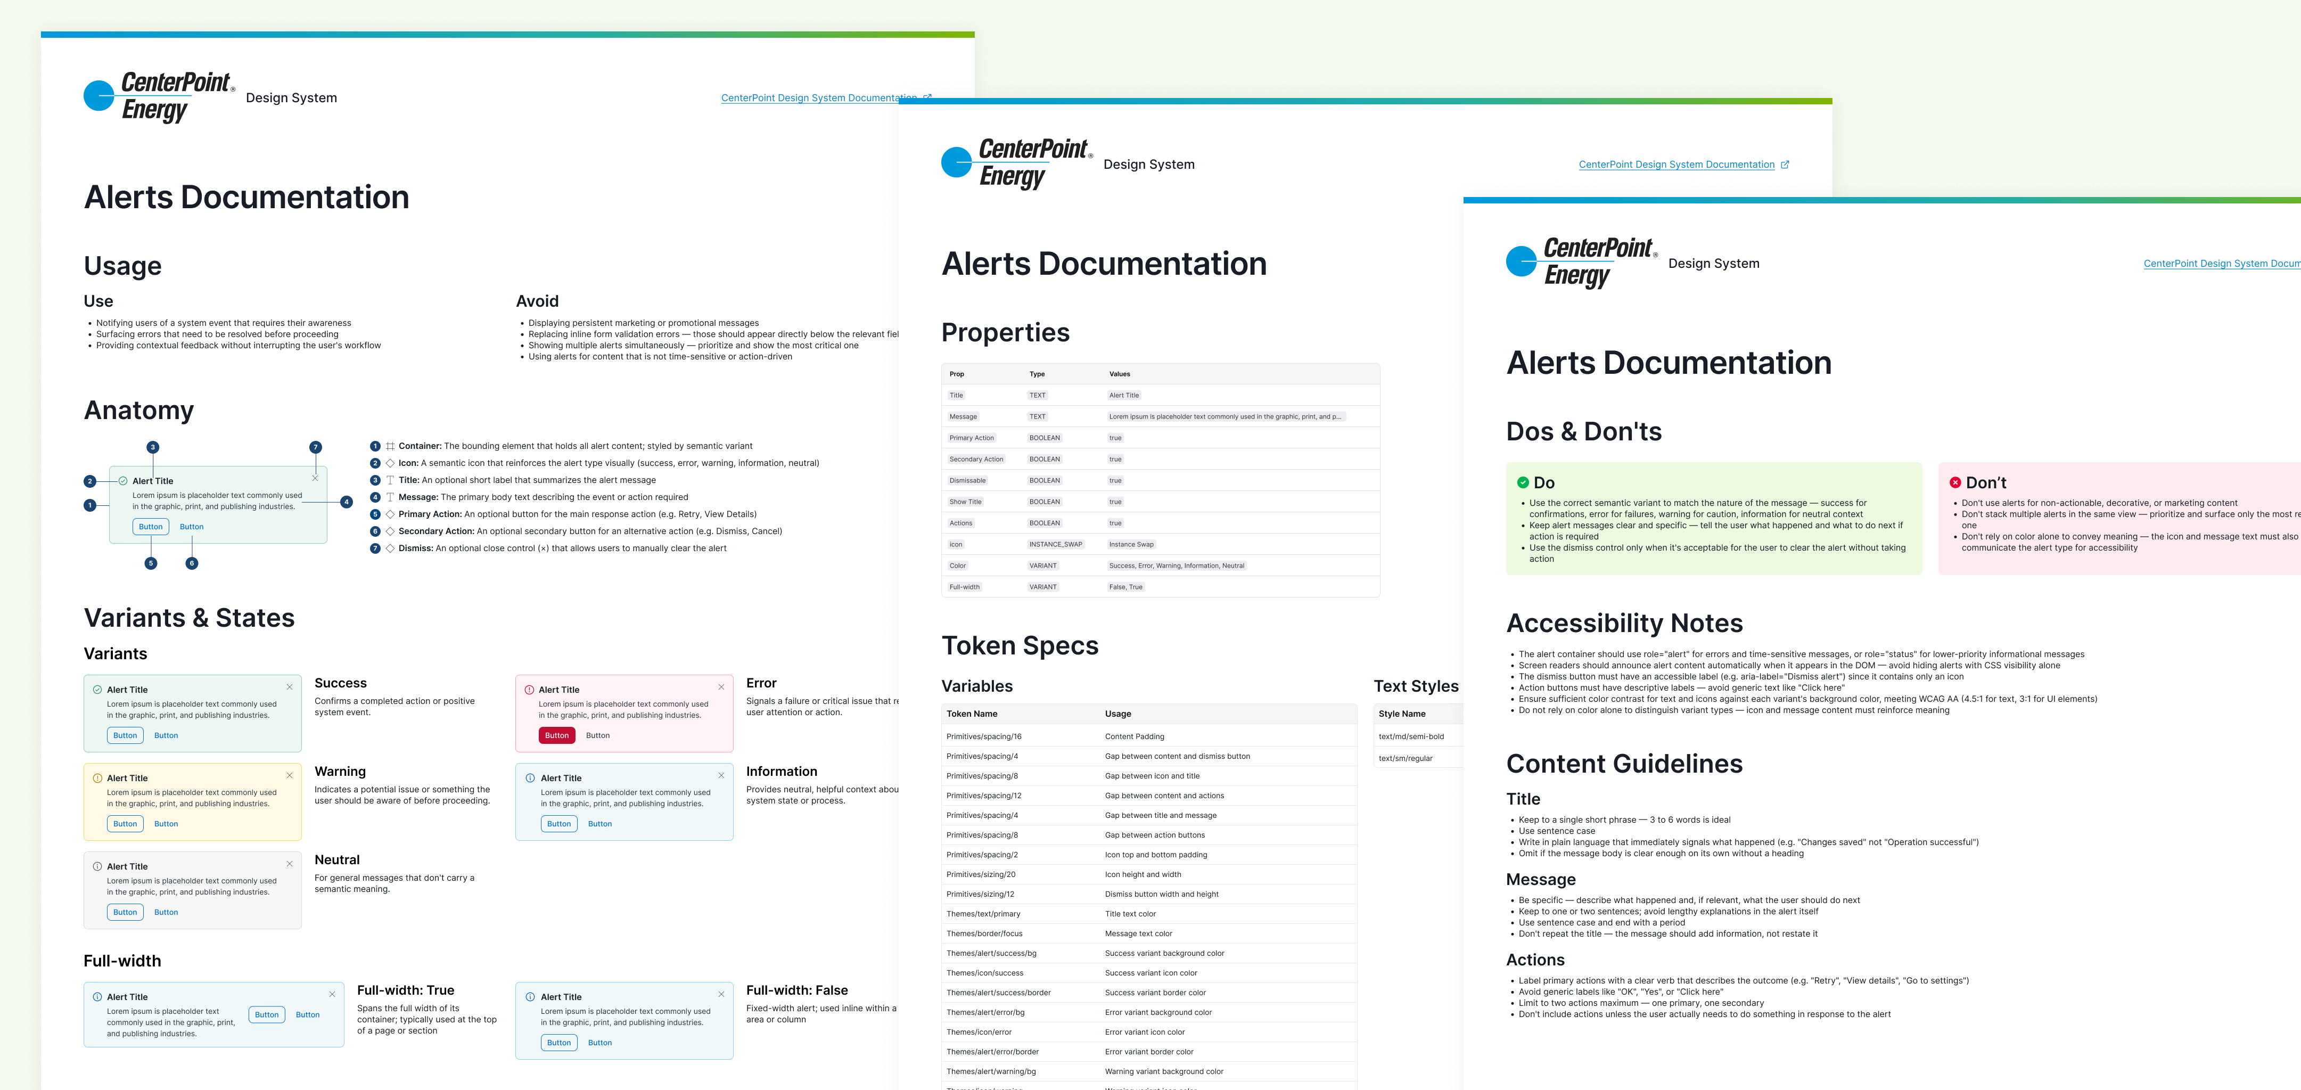
Task: Click the Themes/alert/error/bg token name
Action: tap(985, 1012)
